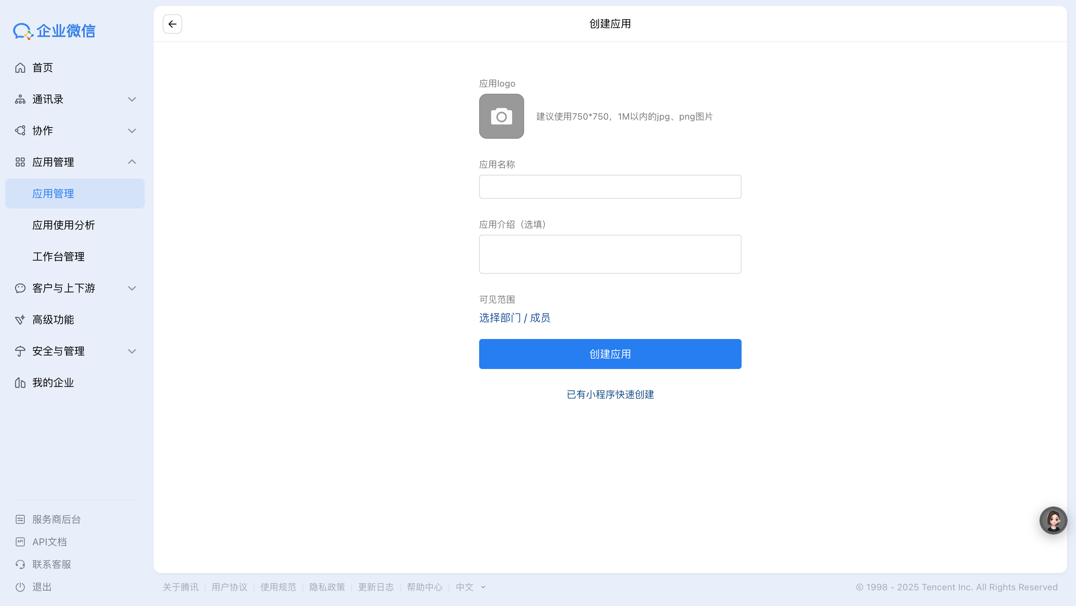Image resolution: width=1076 pixels, height=606 pixels.
Task: Click the blue 创建应用 button
Action: pos(610,354)
